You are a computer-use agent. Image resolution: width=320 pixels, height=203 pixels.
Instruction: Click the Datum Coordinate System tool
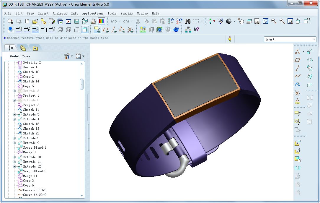(298, 93)
